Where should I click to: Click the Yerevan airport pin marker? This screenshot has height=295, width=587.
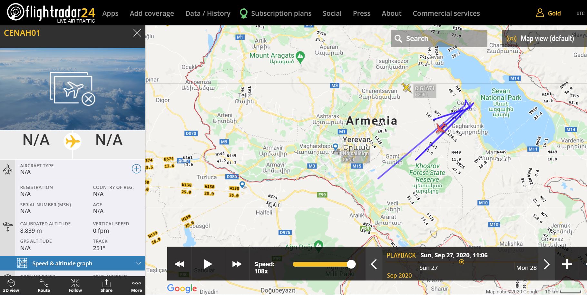pyautogui.click(x=336, y=148)
